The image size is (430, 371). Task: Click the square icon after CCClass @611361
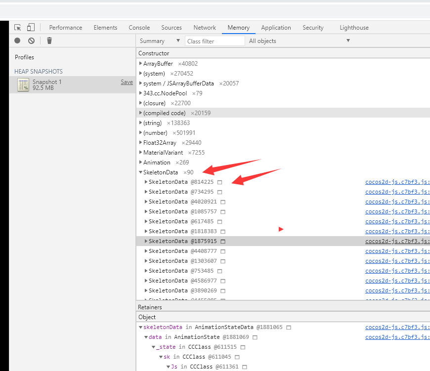tap(245, 367)
